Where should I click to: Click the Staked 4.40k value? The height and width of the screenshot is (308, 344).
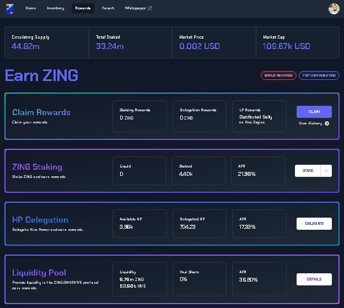click(186, 174)
